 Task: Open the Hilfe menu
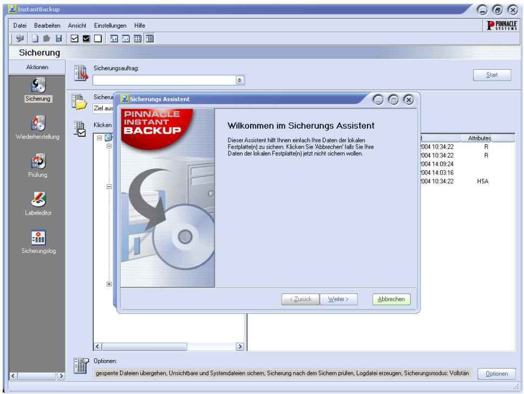coord(140,25)
